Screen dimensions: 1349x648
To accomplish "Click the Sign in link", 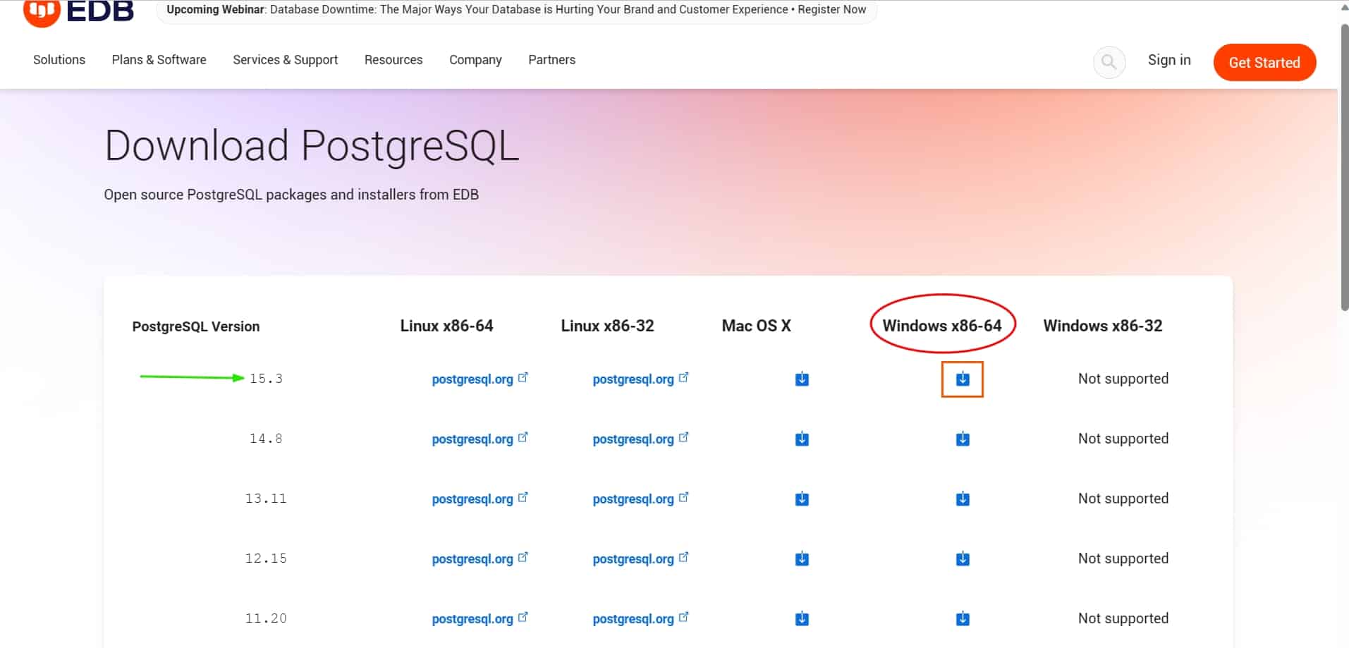I will pyautogui.click(x=1168, y=60).
